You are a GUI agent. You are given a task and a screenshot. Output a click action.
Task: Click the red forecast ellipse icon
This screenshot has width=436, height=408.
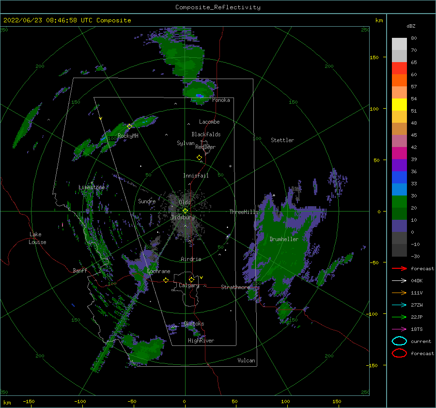click(399, 353)
